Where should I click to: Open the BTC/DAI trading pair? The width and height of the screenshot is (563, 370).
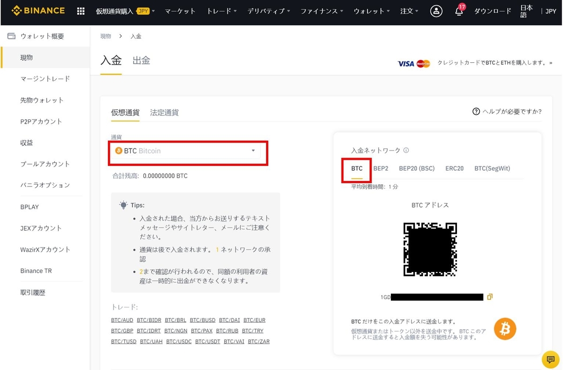229,320
